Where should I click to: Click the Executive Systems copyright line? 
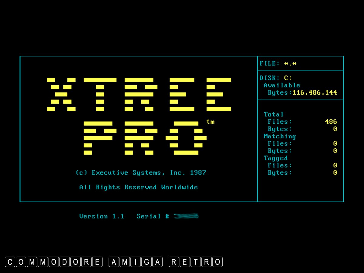point(141,173)
